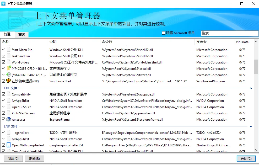The width and height of the screenshot is (259, 165).
Task: Switch to the 普通 tab
Action: (x=7, y=34)
